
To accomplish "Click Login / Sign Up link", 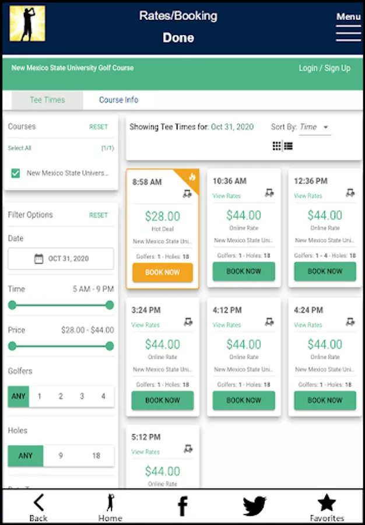I will 324,68.
